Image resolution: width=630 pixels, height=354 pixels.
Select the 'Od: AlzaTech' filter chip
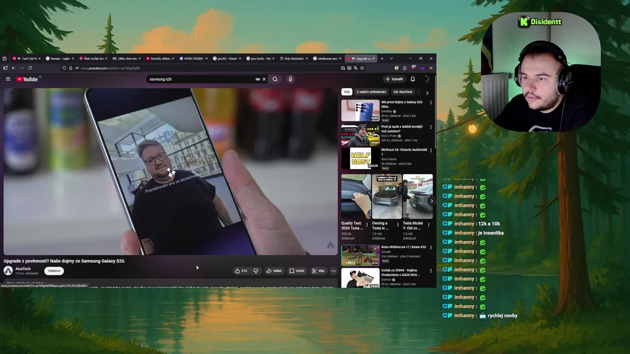click(x=403, y=92)
